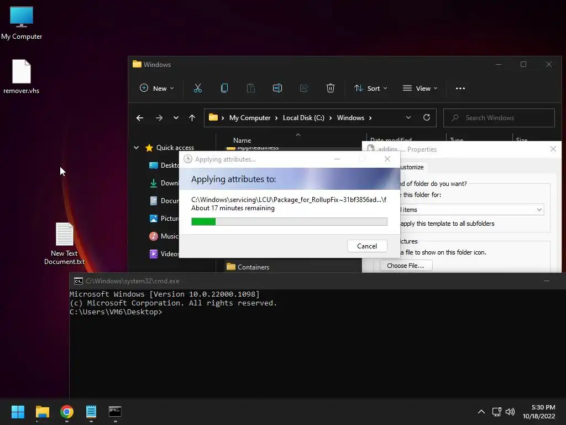
Task: Open Downloads in Quick access sidebar
Action: 164,183
